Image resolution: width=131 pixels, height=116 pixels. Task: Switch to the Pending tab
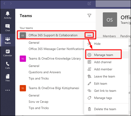pos(126,36)
